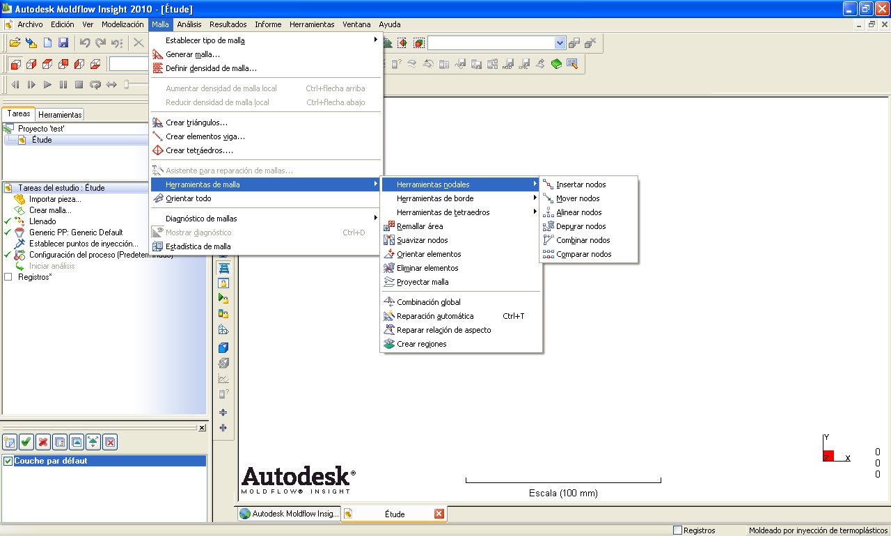Click Generar malla... menu item
The height and width of the screenshot is (536, 891).
[x=266, y=54]
